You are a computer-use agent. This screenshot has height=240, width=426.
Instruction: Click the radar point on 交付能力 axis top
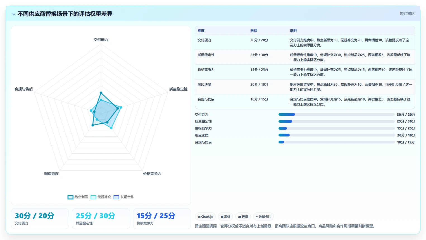coord(101,93)
